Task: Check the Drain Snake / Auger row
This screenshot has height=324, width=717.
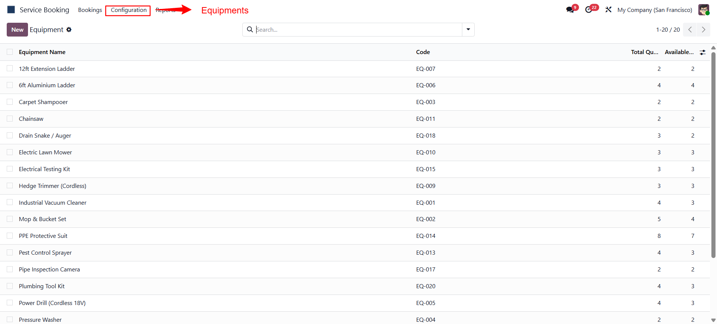Action: (10, 135)
